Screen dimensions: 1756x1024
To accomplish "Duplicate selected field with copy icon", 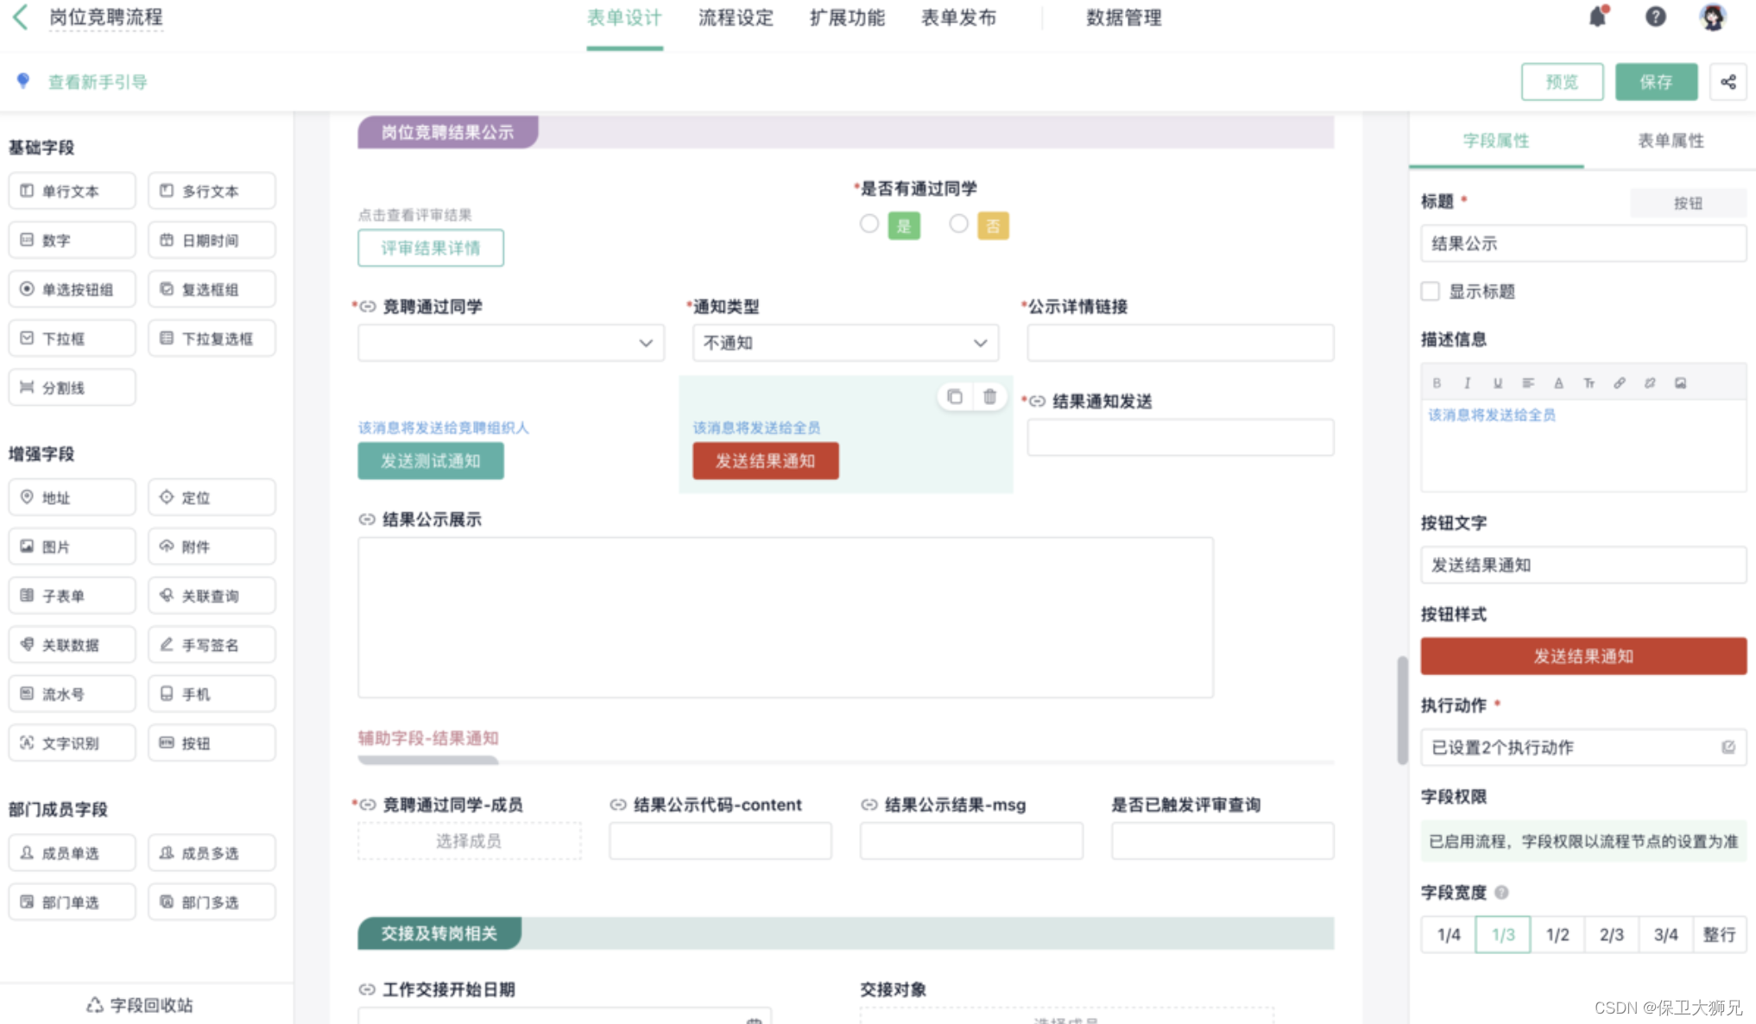I will tap(954, 396).
